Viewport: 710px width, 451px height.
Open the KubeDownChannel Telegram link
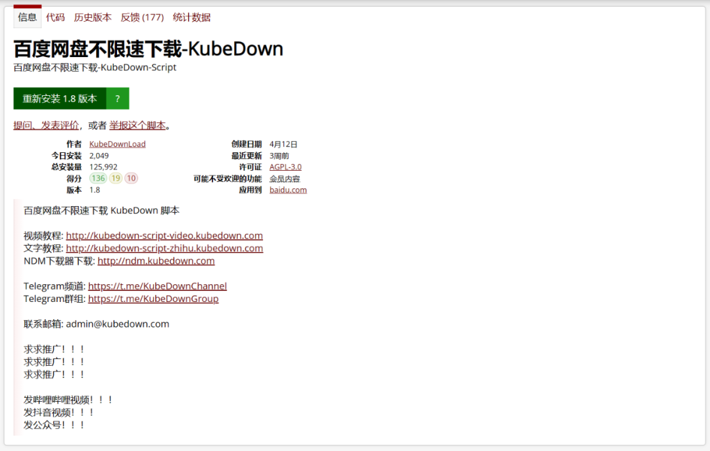[158, 286]
